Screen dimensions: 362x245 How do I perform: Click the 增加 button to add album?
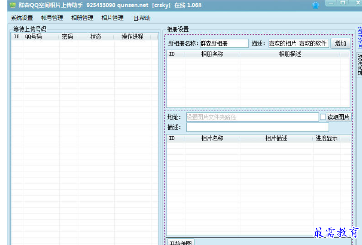coord(340,43)
